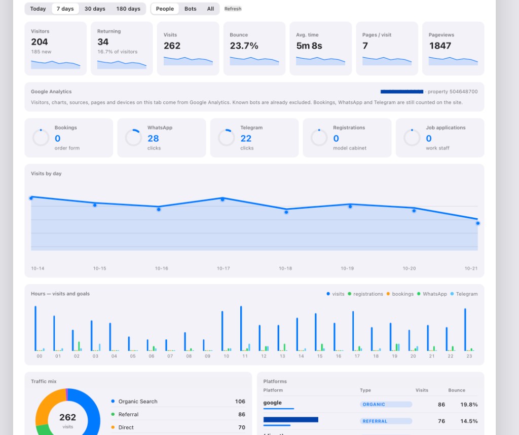Screen dimensions: 519x435
Task: Click the 10-14 data point on Visits chart
Action: 31,198
